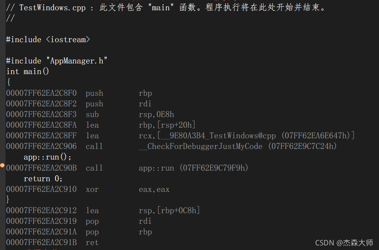Click the breakpoint marker at app::run call
This screenshot has height=250, width=379.
2,165
